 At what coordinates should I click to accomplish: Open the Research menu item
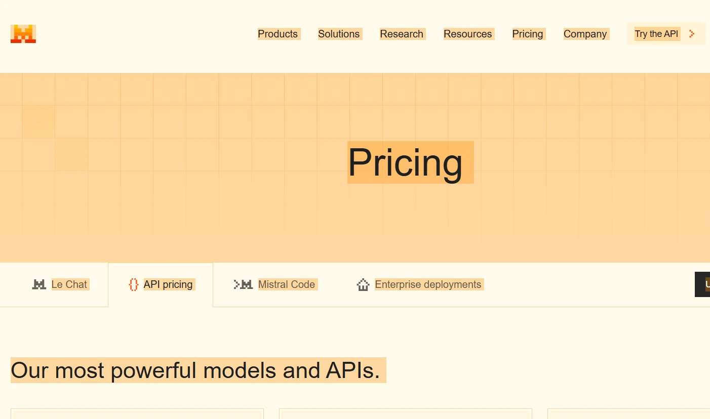click(x=402, y=34)
